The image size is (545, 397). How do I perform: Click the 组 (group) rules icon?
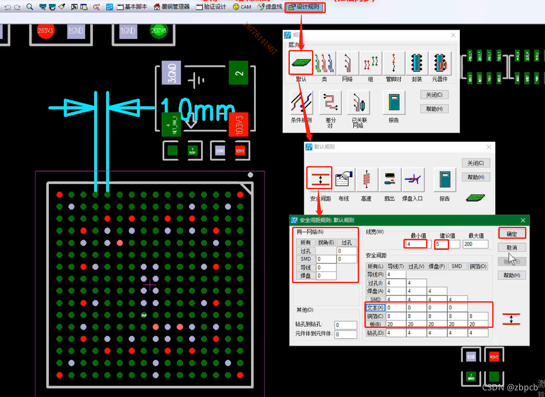pyautogui.click(x=371, y=64)
